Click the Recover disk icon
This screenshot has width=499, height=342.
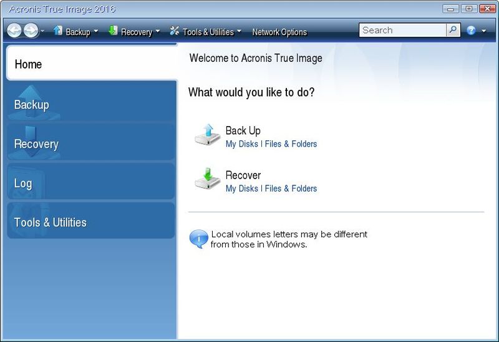(207, 179)
